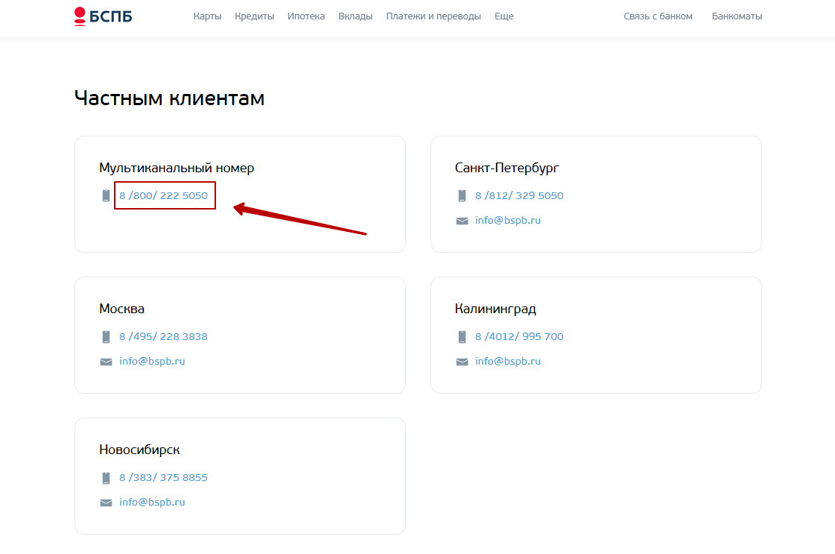The height and width of the screenshot is (554, 835).
Task: Open Связь с банком page
Action: click(658, 16)
